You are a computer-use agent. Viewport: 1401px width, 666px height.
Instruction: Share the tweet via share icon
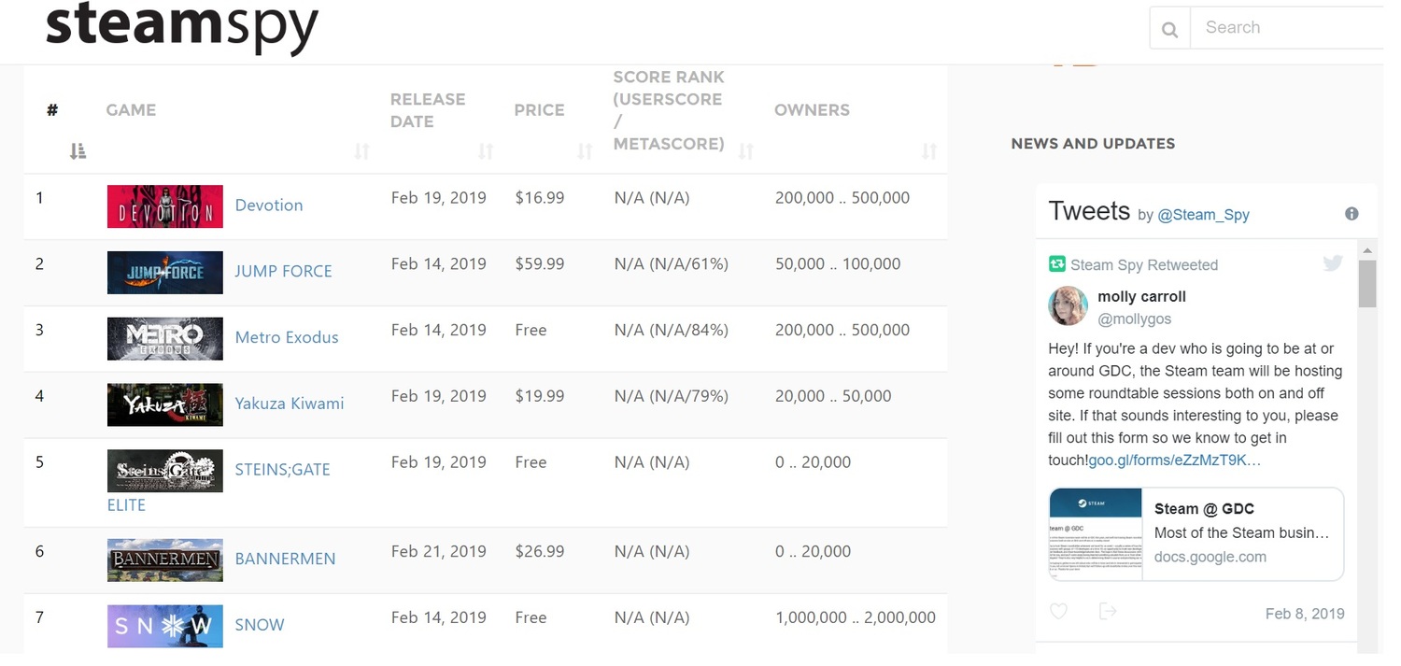(1108, 612)
